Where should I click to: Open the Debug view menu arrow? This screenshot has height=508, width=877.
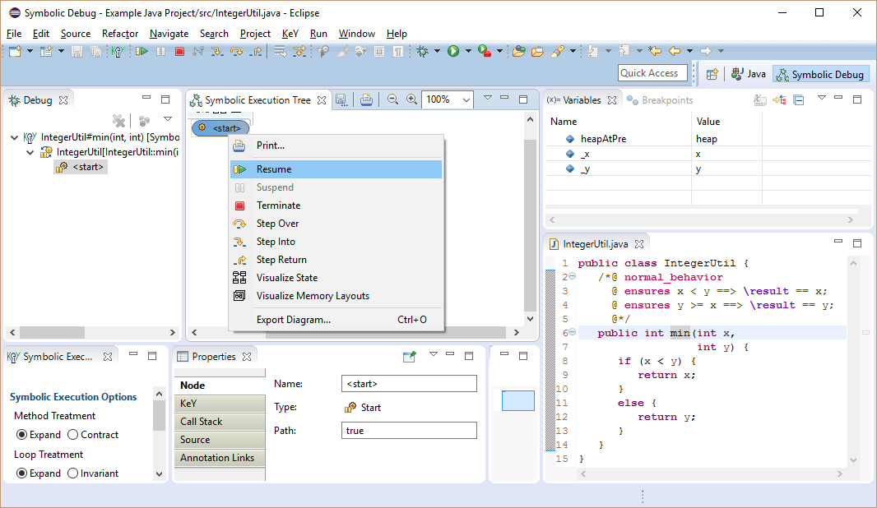click(x=167, y=119)
